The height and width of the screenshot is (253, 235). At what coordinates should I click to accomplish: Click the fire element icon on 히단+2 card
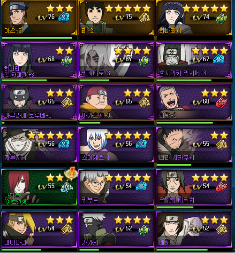[221, 103]
